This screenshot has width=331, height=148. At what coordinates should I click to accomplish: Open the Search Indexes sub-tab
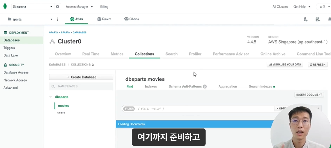262,86
